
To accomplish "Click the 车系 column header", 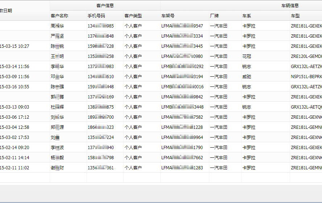I will pyautogui.click(x=247, y=16).
